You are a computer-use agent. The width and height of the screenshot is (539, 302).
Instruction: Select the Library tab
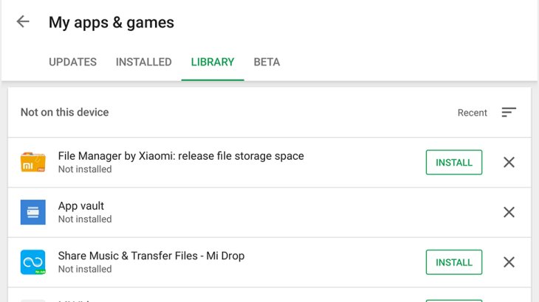point(213,62)
